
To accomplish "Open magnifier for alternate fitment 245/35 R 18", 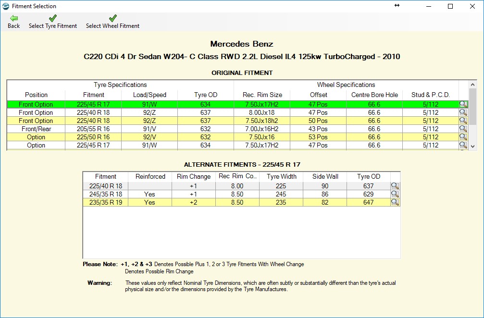I will tap(395, 194).
